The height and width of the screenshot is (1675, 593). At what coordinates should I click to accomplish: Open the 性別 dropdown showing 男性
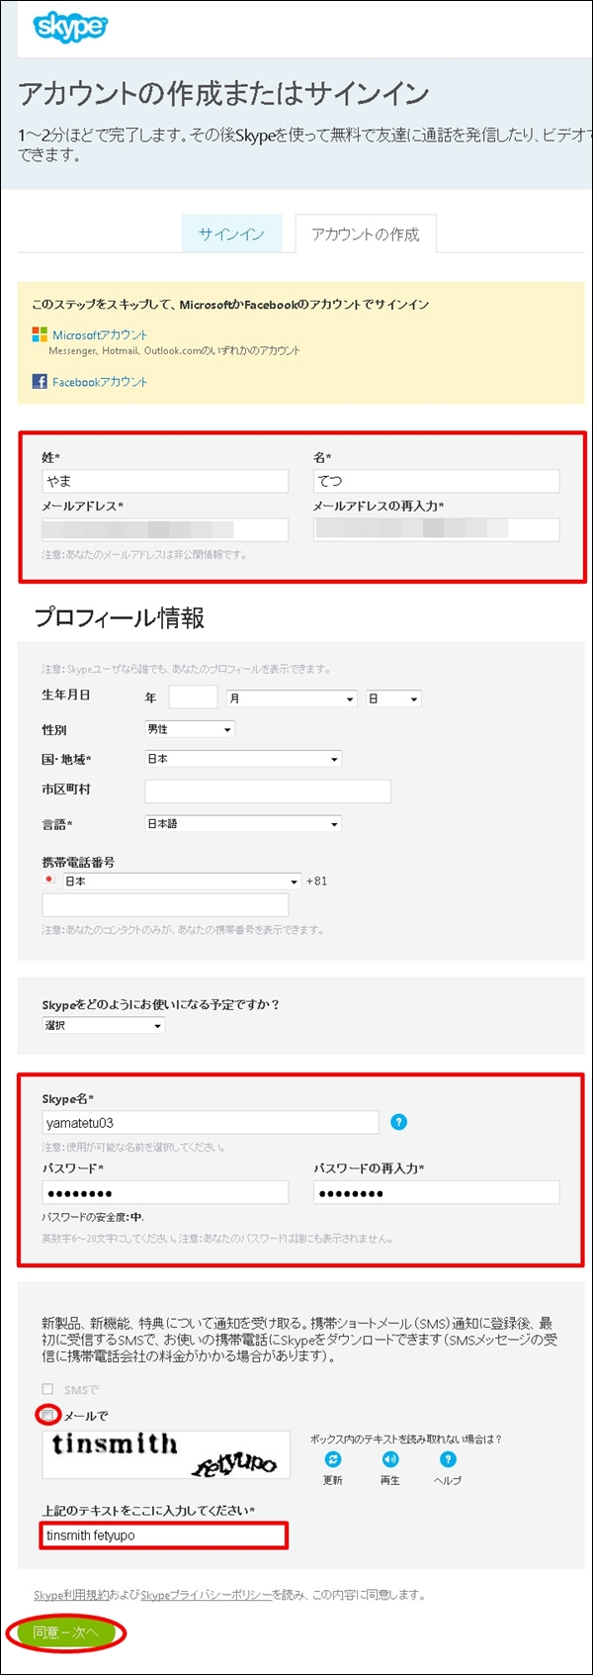[190, 729]
